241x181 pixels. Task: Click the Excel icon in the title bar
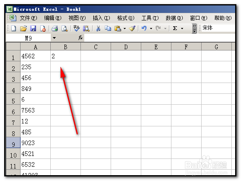[x=10, y=9]
